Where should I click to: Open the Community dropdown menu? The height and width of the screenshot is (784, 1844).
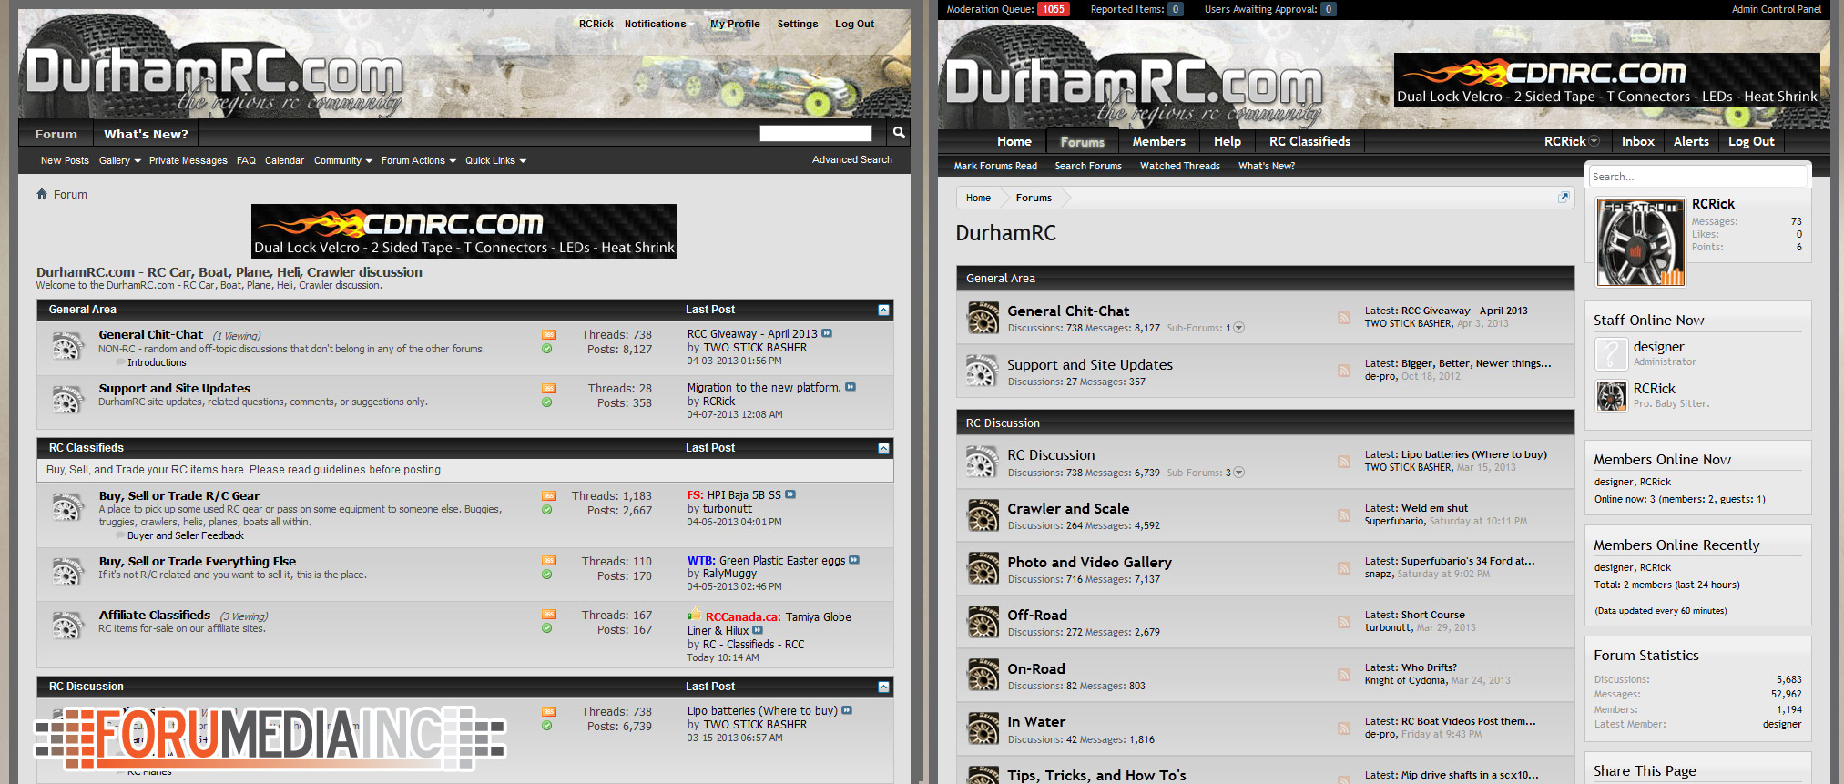point(343,160)
